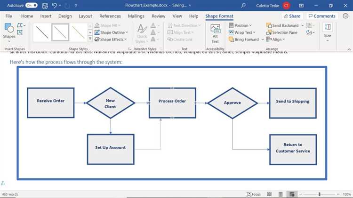The width and height of the screenshot is (353, 198).
Task: Switch to the Home tab
Action: (x=27, y=16)
